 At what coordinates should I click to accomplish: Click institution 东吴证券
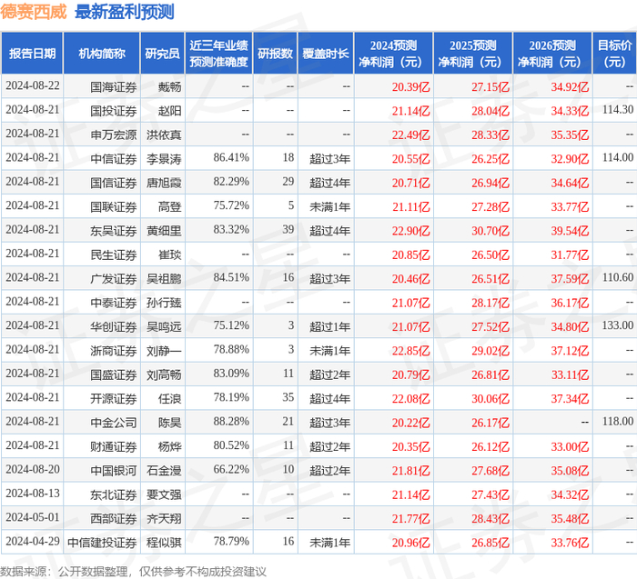point(114,231)
